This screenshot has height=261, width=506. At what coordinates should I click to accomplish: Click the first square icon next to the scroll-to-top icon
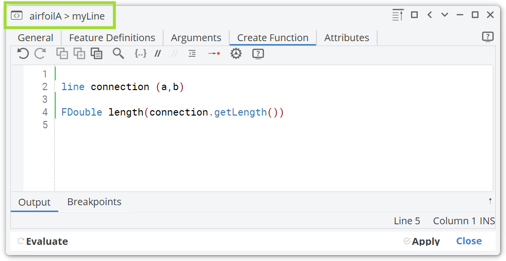[x=414, y=15]
